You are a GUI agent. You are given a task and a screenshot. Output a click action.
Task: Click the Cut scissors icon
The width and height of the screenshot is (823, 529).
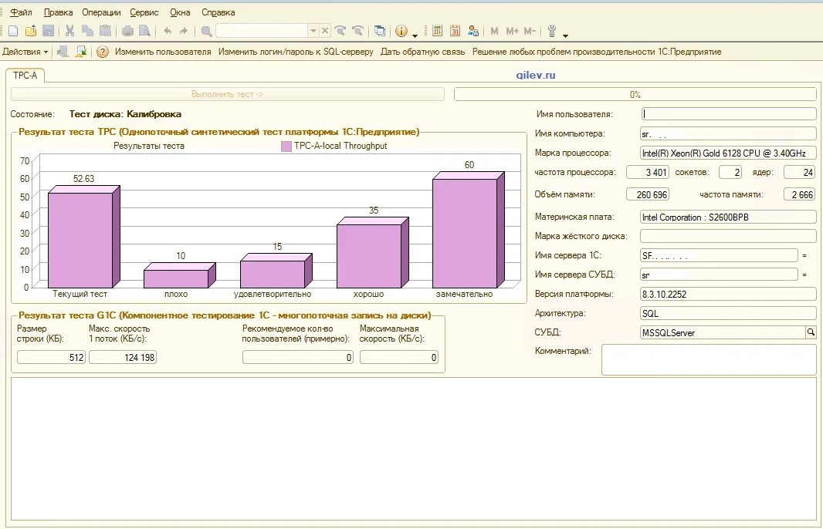point(69,31)
